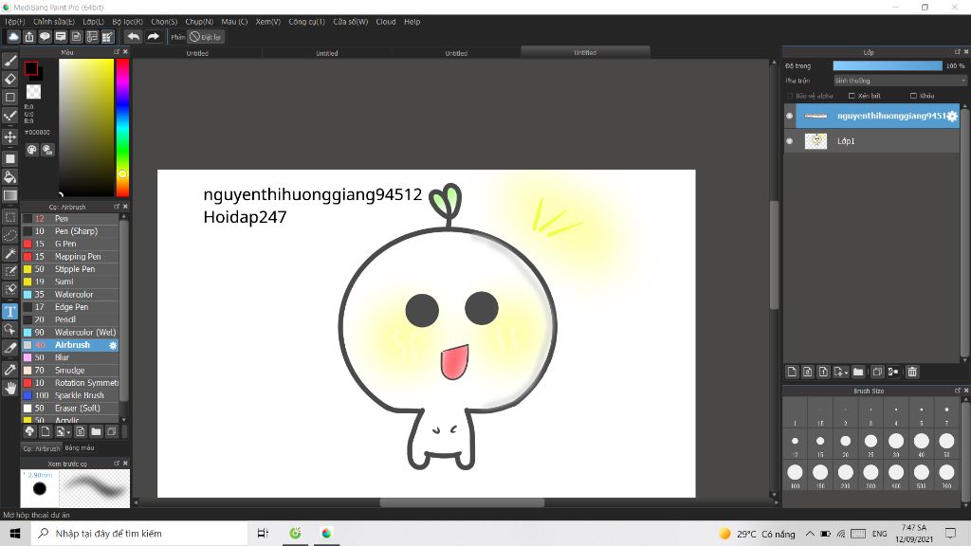Select the Bucket fill tool

(x=10, y=177)
